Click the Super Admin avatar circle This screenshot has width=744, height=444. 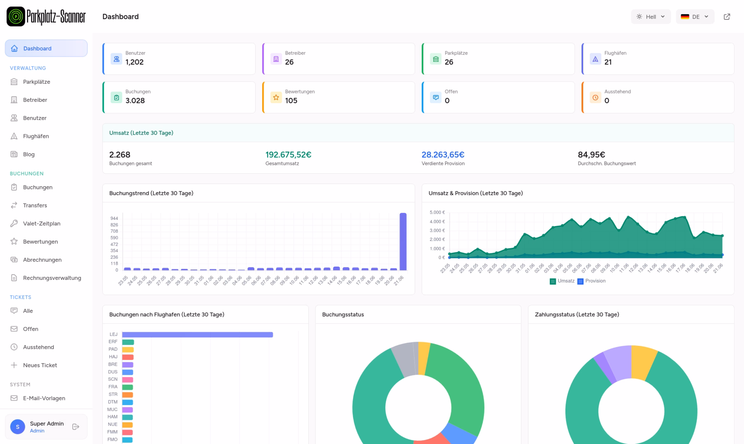pyautogui.click(x=18, y=427)
